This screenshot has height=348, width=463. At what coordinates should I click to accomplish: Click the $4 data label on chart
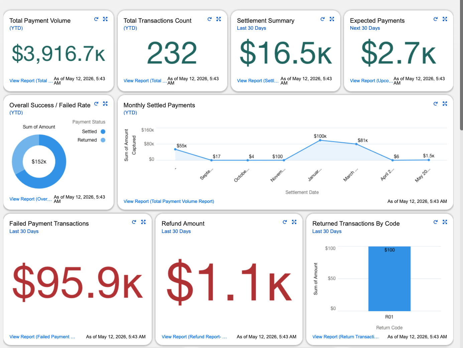251,156
